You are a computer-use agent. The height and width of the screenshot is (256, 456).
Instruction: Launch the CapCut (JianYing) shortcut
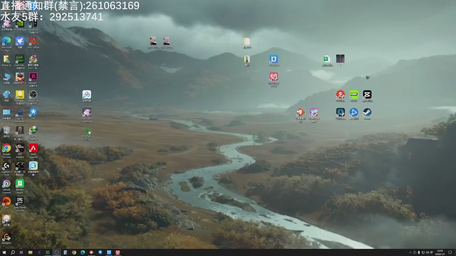click(367, 96)
